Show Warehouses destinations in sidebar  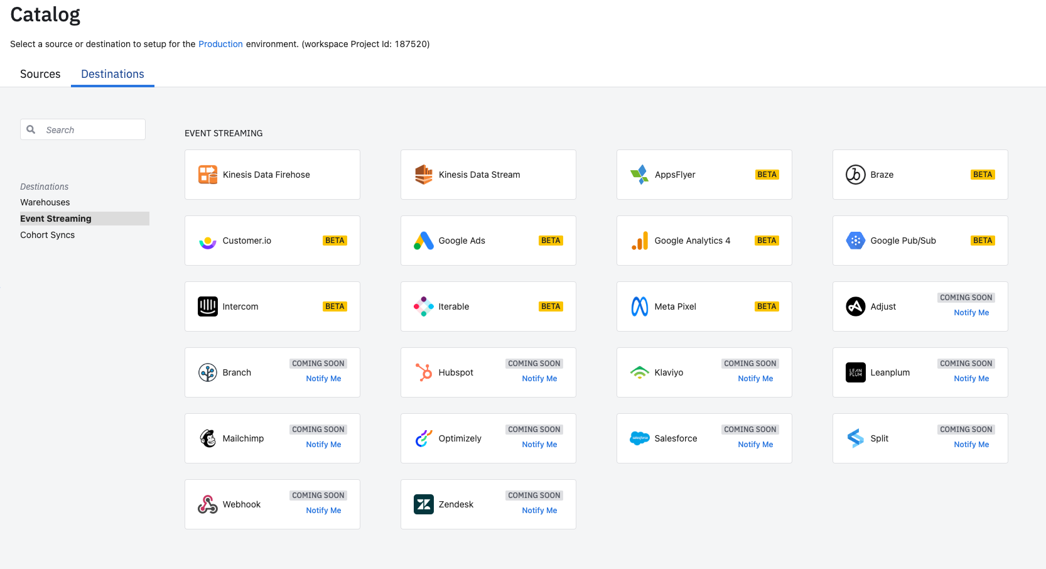45,202
